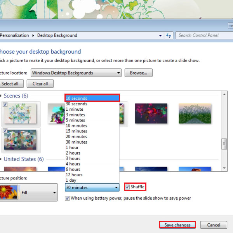The height and width of the screenshot is (233, 233).
Task: Open the Fill picture position dropdown
Action: pyautogui.click(x=28, y=193)
